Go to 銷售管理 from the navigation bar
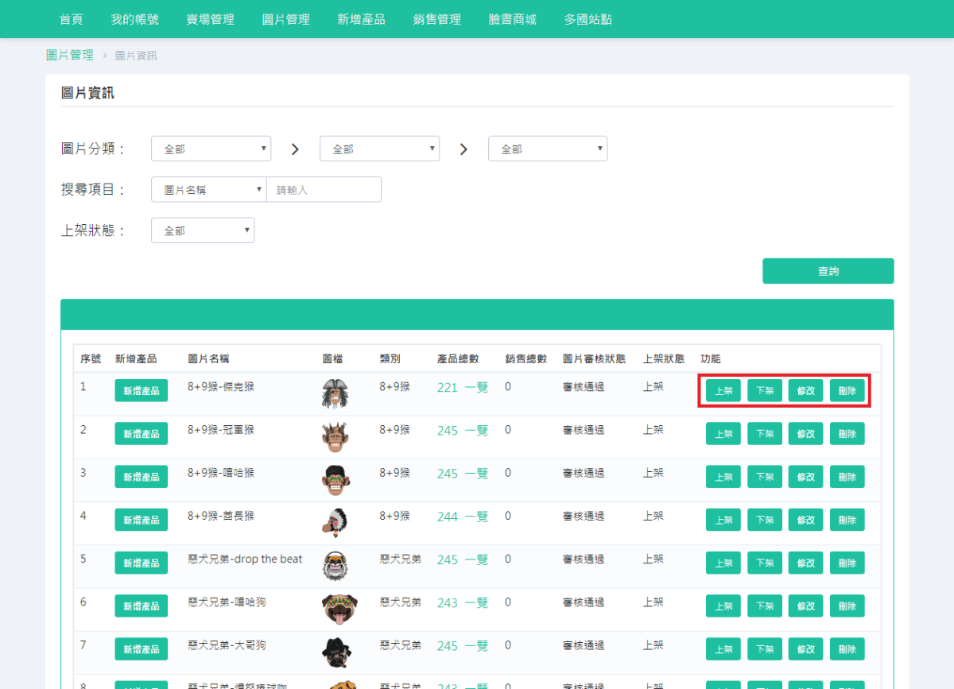954x689 pixels. 436,19
